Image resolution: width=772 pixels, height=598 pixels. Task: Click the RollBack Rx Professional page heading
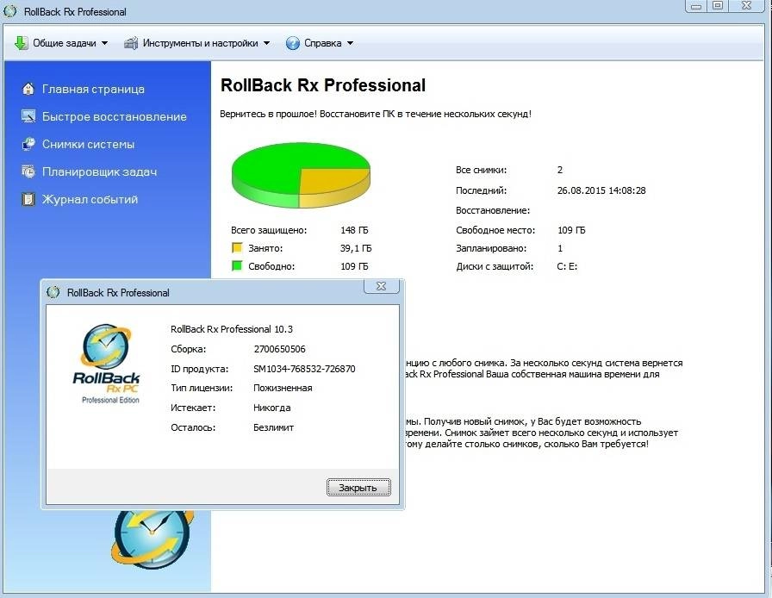(x=323, y=85)
